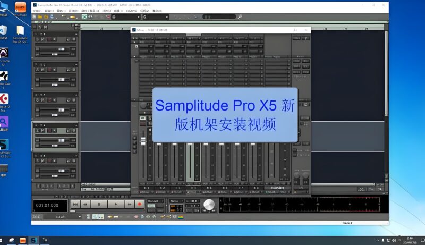
Task: Tick the upper checkbox in the Mixer master section
Action: point(295,150)
